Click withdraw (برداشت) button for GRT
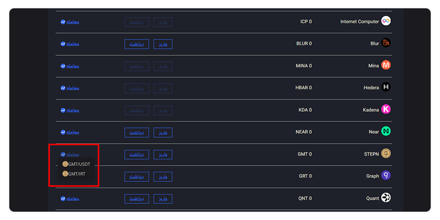The image size is (440, 220). pos(137,177)
